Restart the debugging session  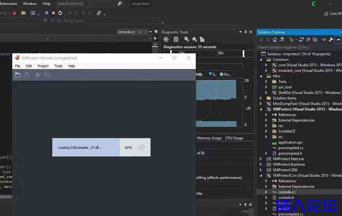(60, 13)
